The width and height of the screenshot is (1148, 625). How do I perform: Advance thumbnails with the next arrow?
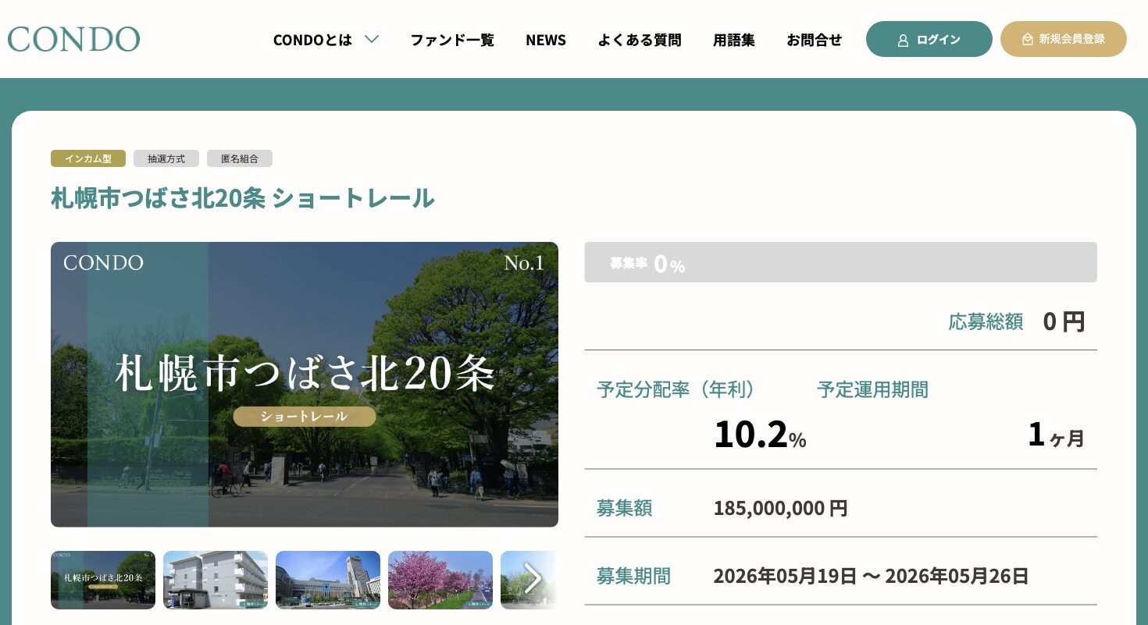(533, 579)
